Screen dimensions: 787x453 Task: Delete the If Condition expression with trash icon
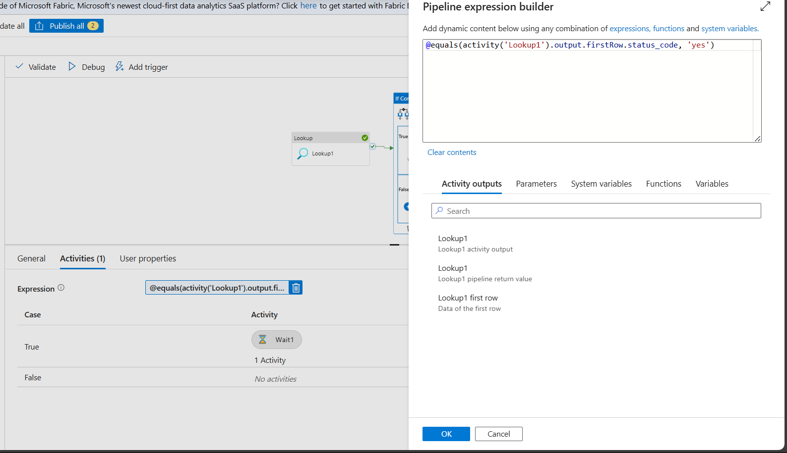coord(296,288)
